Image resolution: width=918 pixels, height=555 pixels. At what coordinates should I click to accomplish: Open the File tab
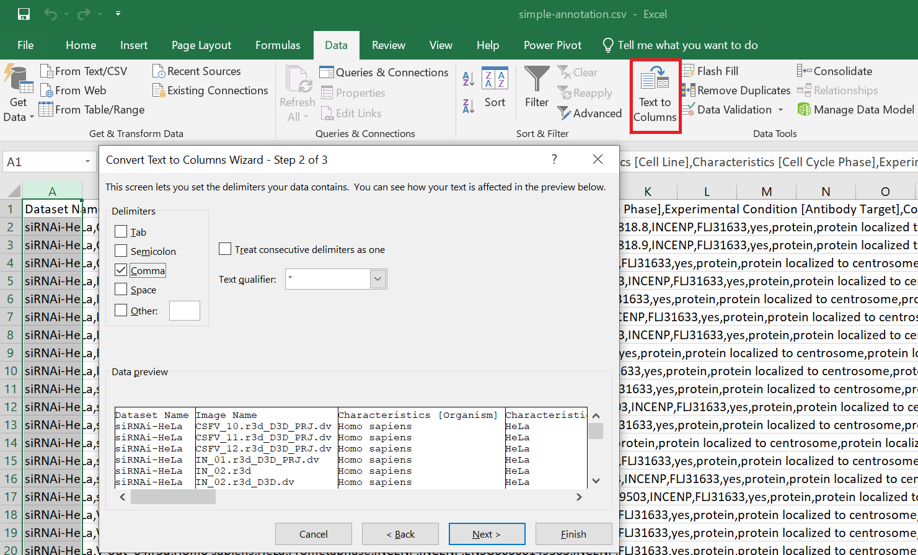click(25, 45)
